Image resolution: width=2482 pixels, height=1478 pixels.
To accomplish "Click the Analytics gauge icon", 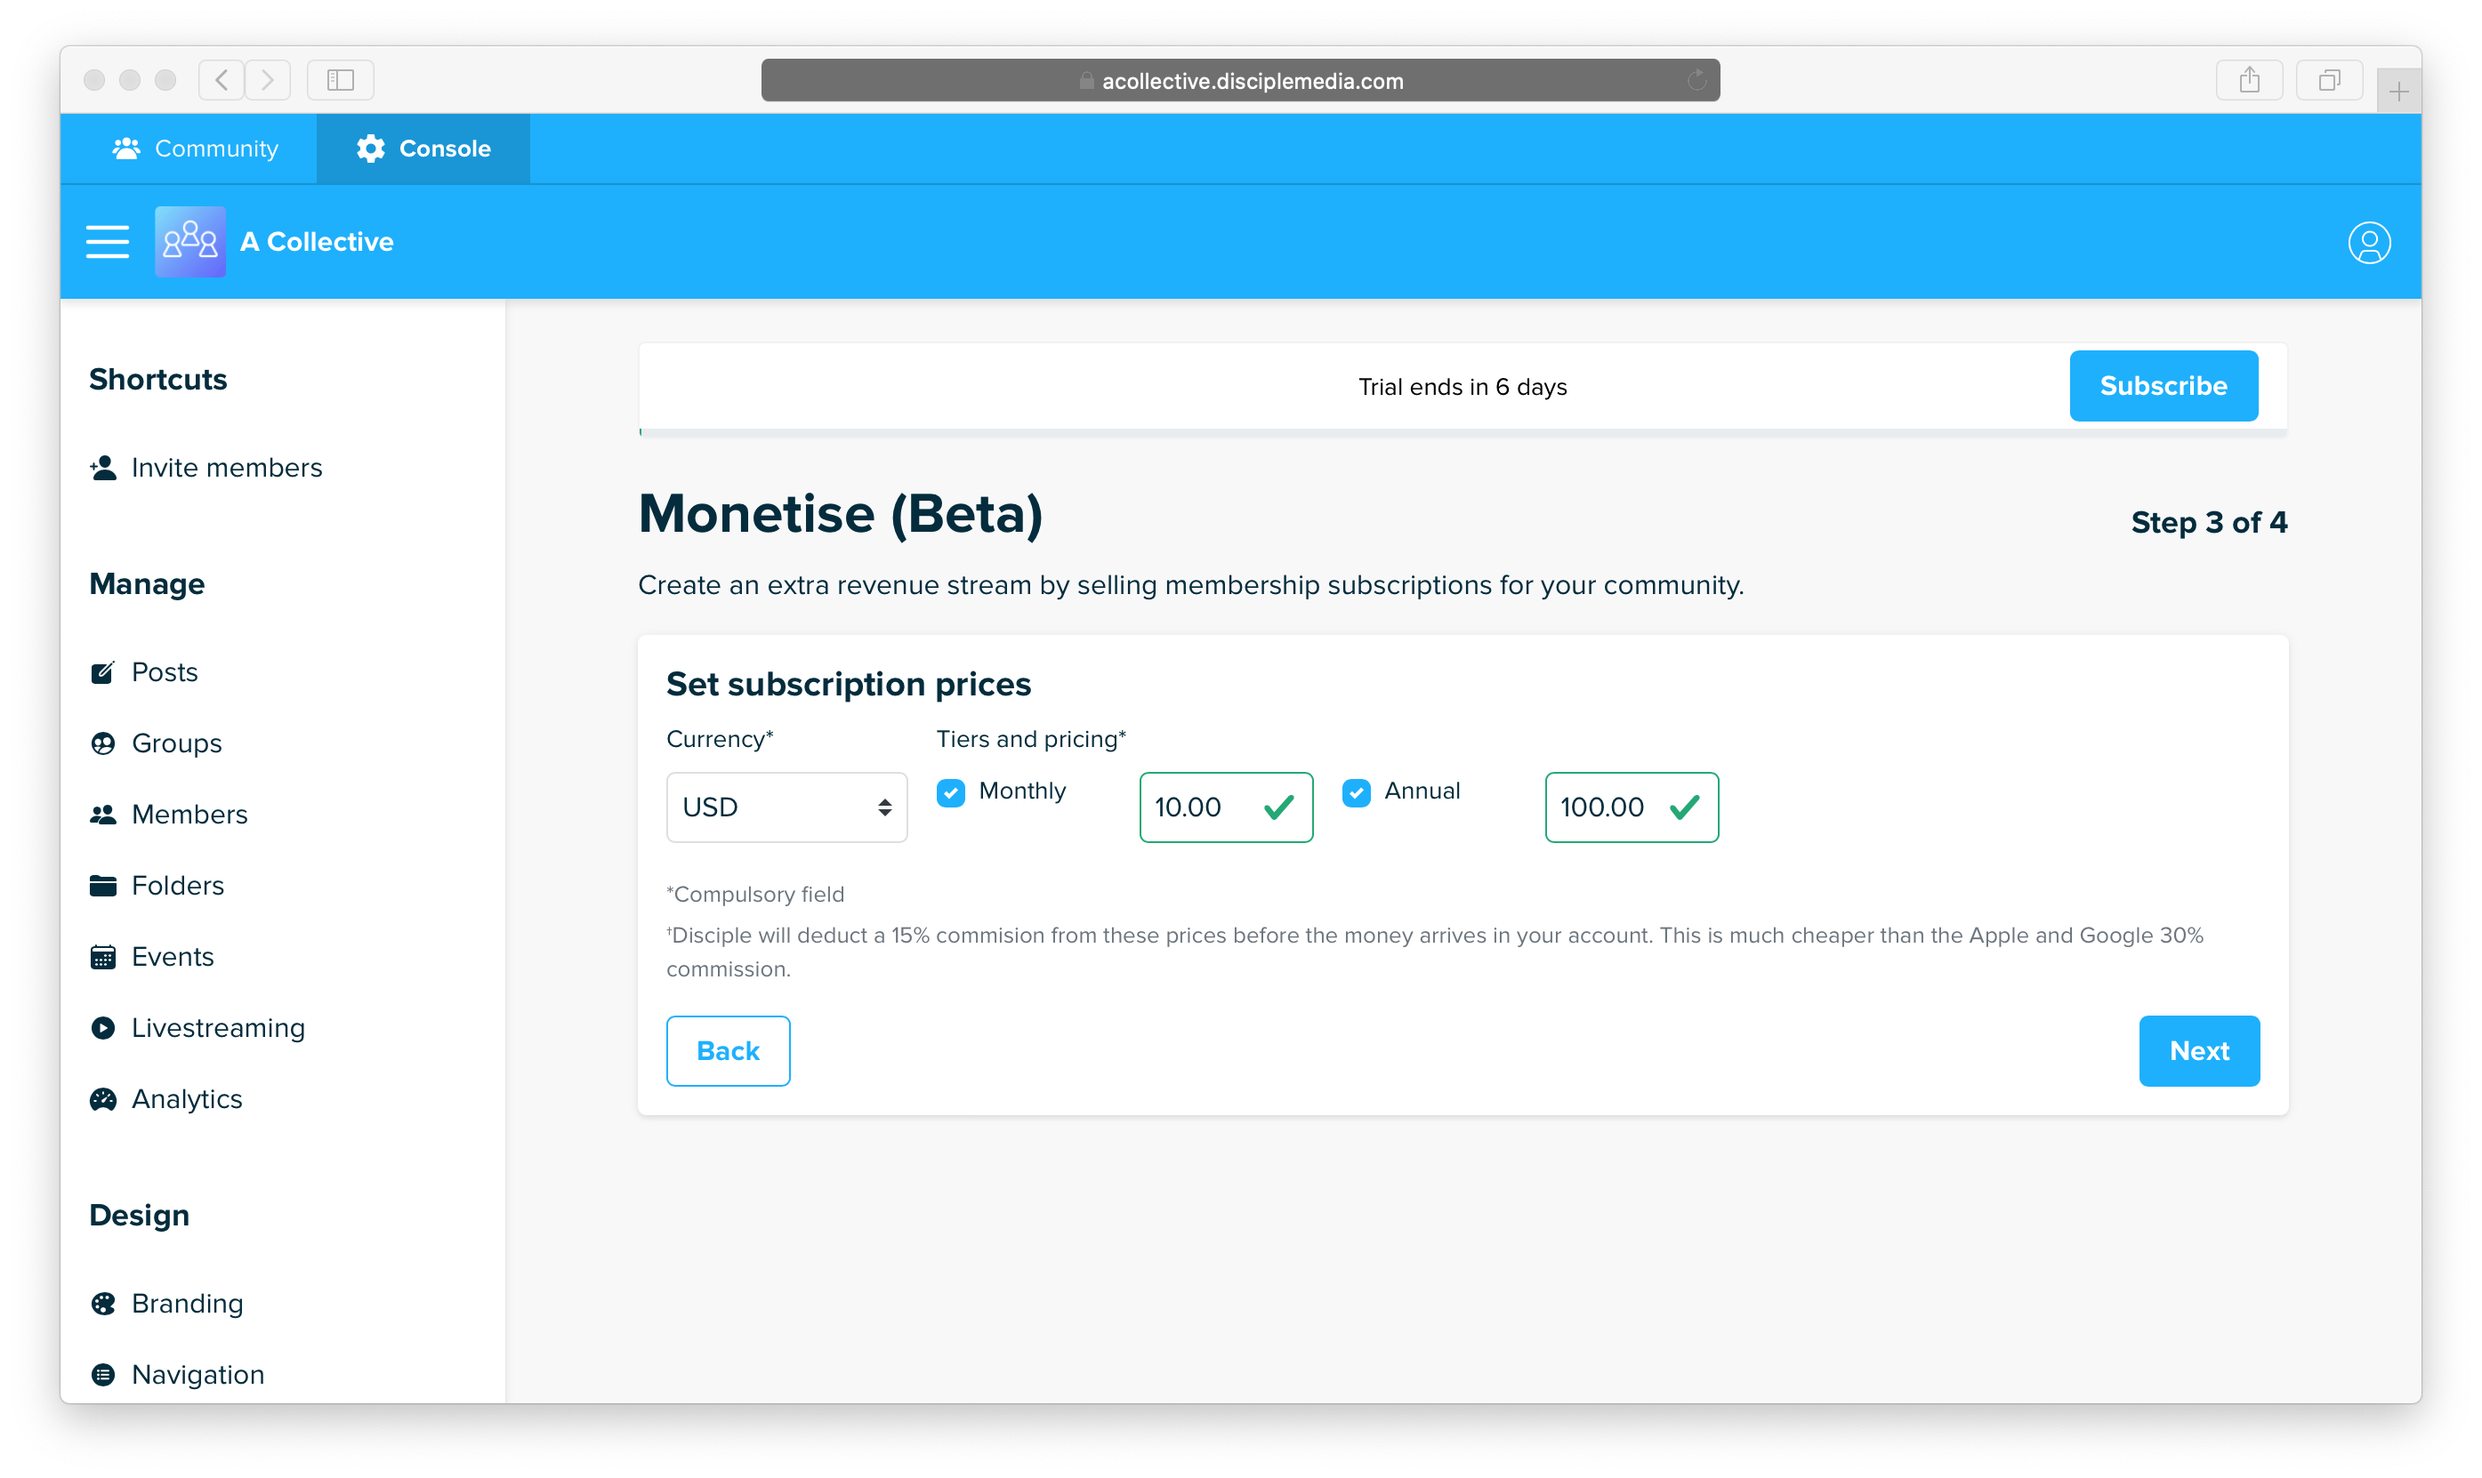I will 102,1098.
